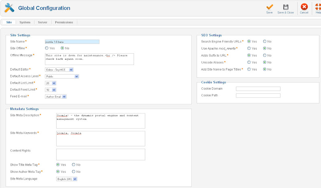Open the Permissions tab
Viewport: 321px width, 188px height.
pyautogui.click(x=64, y=22)
